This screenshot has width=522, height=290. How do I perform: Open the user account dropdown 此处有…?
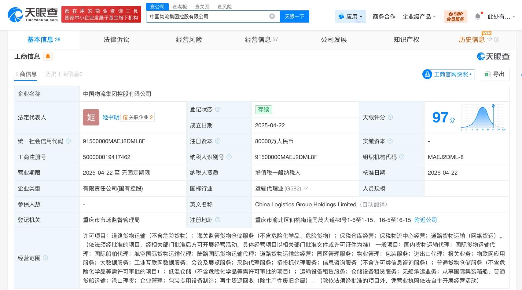pyautogui.click(x=501, y=16)
